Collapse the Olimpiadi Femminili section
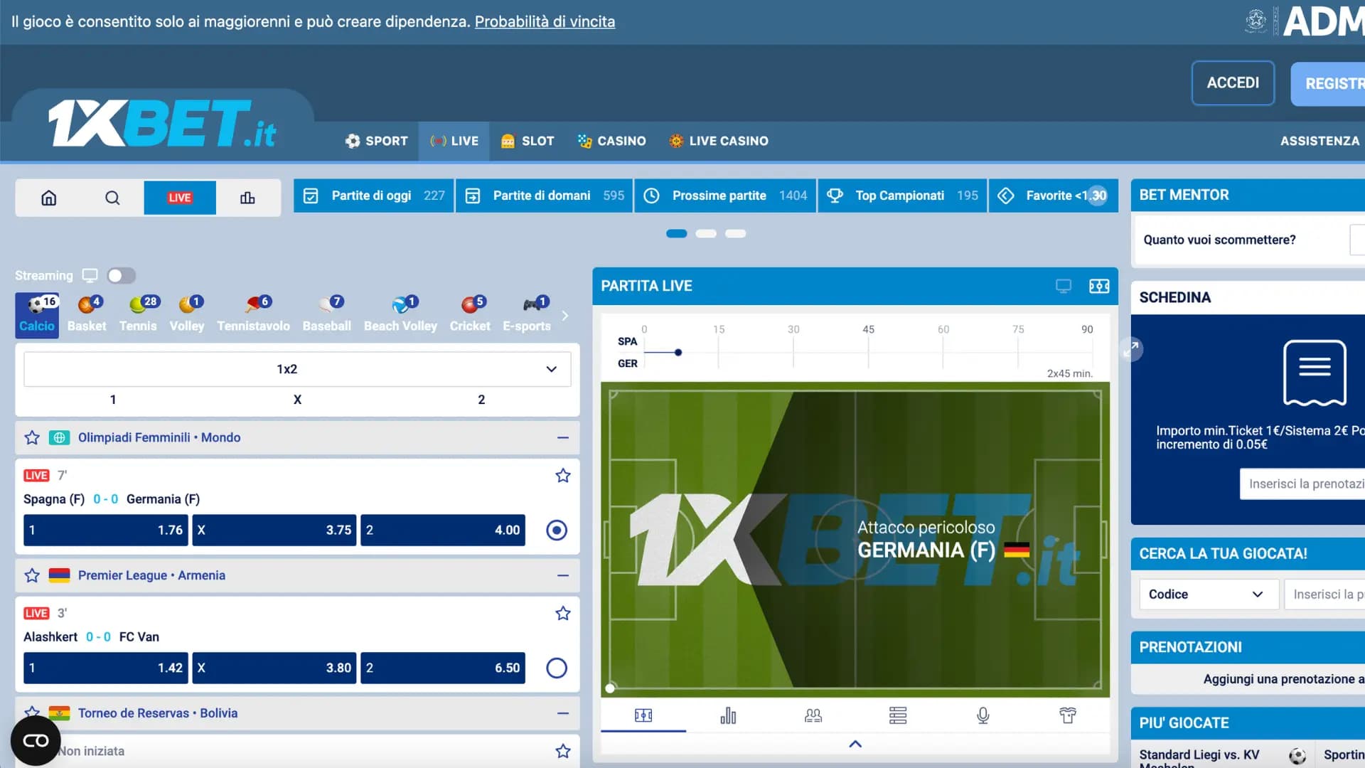1365x768 pixels. point(562,437)
